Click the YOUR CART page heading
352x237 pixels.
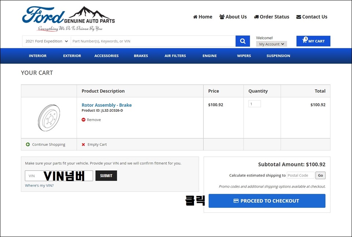[x=37, y=73]
